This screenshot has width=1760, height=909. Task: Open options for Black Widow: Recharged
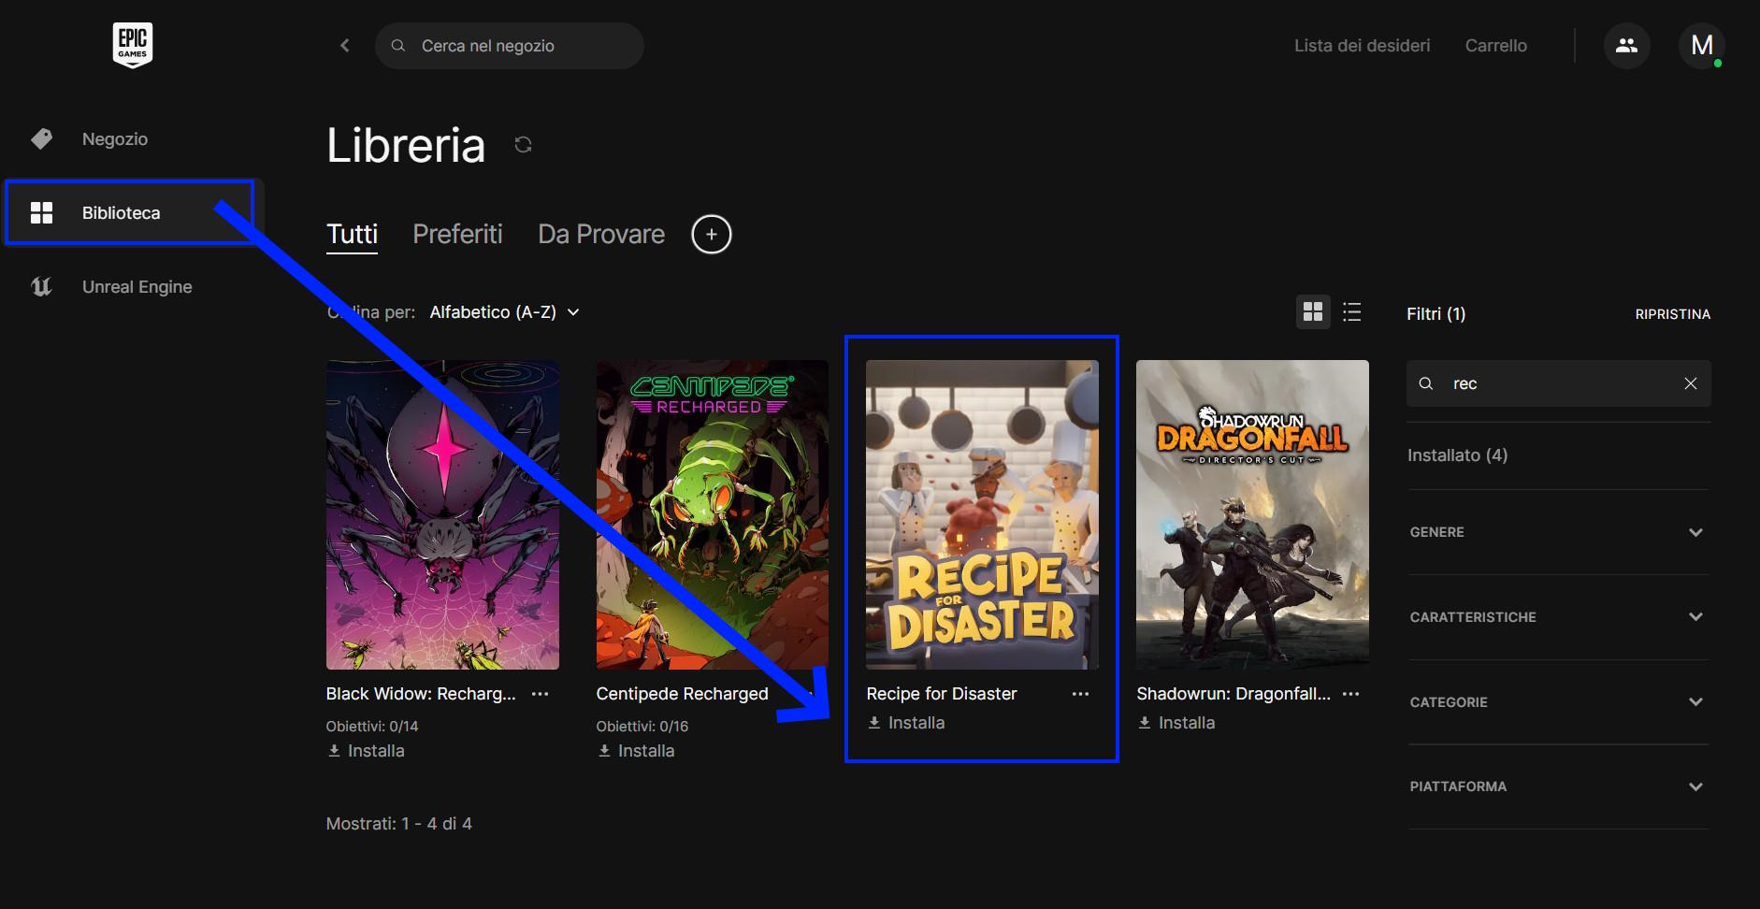pyautogui.click(x=541, y=694)
